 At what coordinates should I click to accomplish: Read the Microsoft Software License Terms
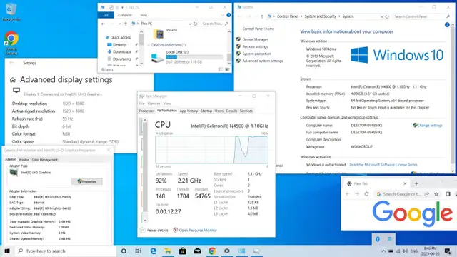pos(383,165)
